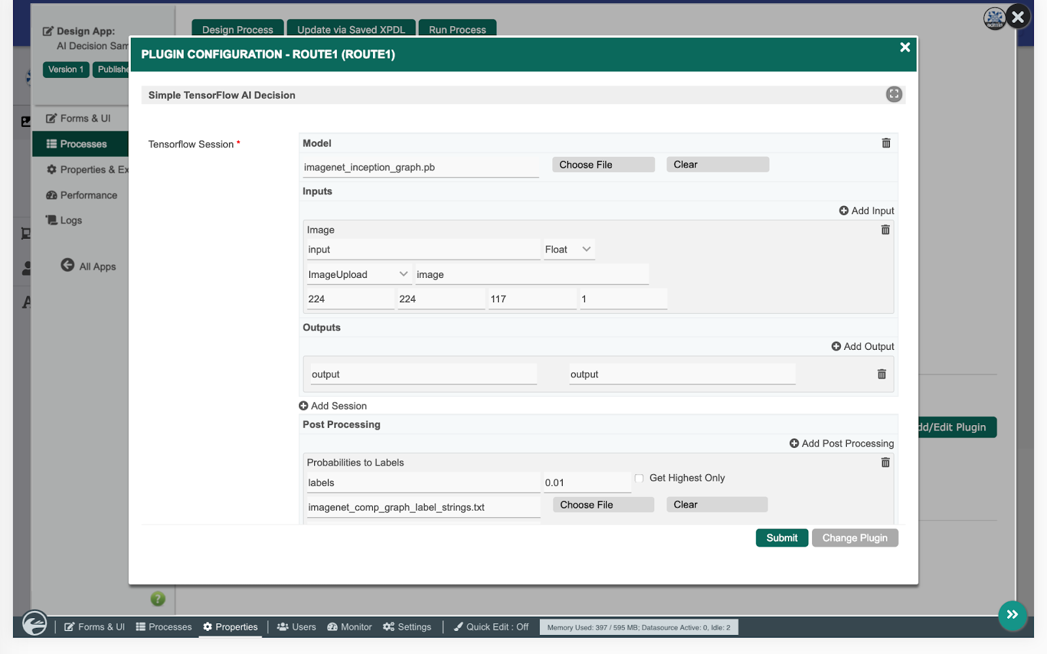Click the admin user avatar icon

(x=995, y=18)
